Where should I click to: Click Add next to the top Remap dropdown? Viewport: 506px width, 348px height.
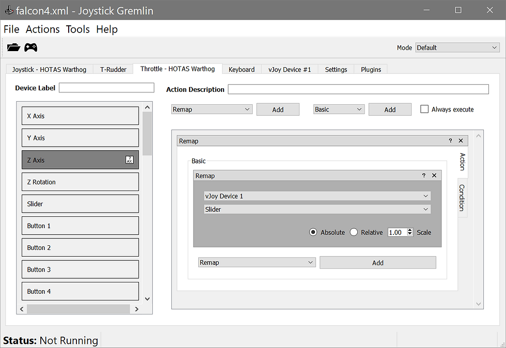[278, 109]
